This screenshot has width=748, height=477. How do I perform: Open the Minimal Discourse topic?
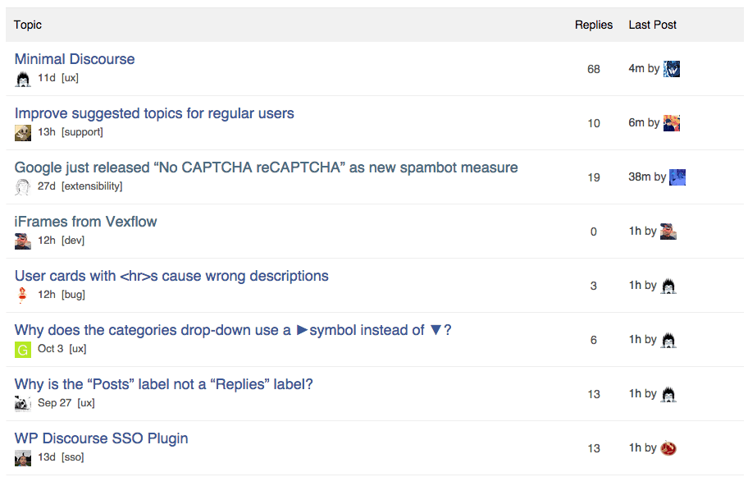coord(75,59)
